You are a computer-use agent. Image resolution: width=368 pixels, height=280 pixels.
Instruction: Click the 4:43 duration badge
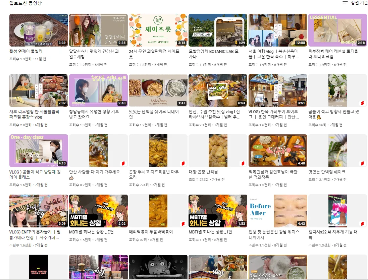(301, 223)
